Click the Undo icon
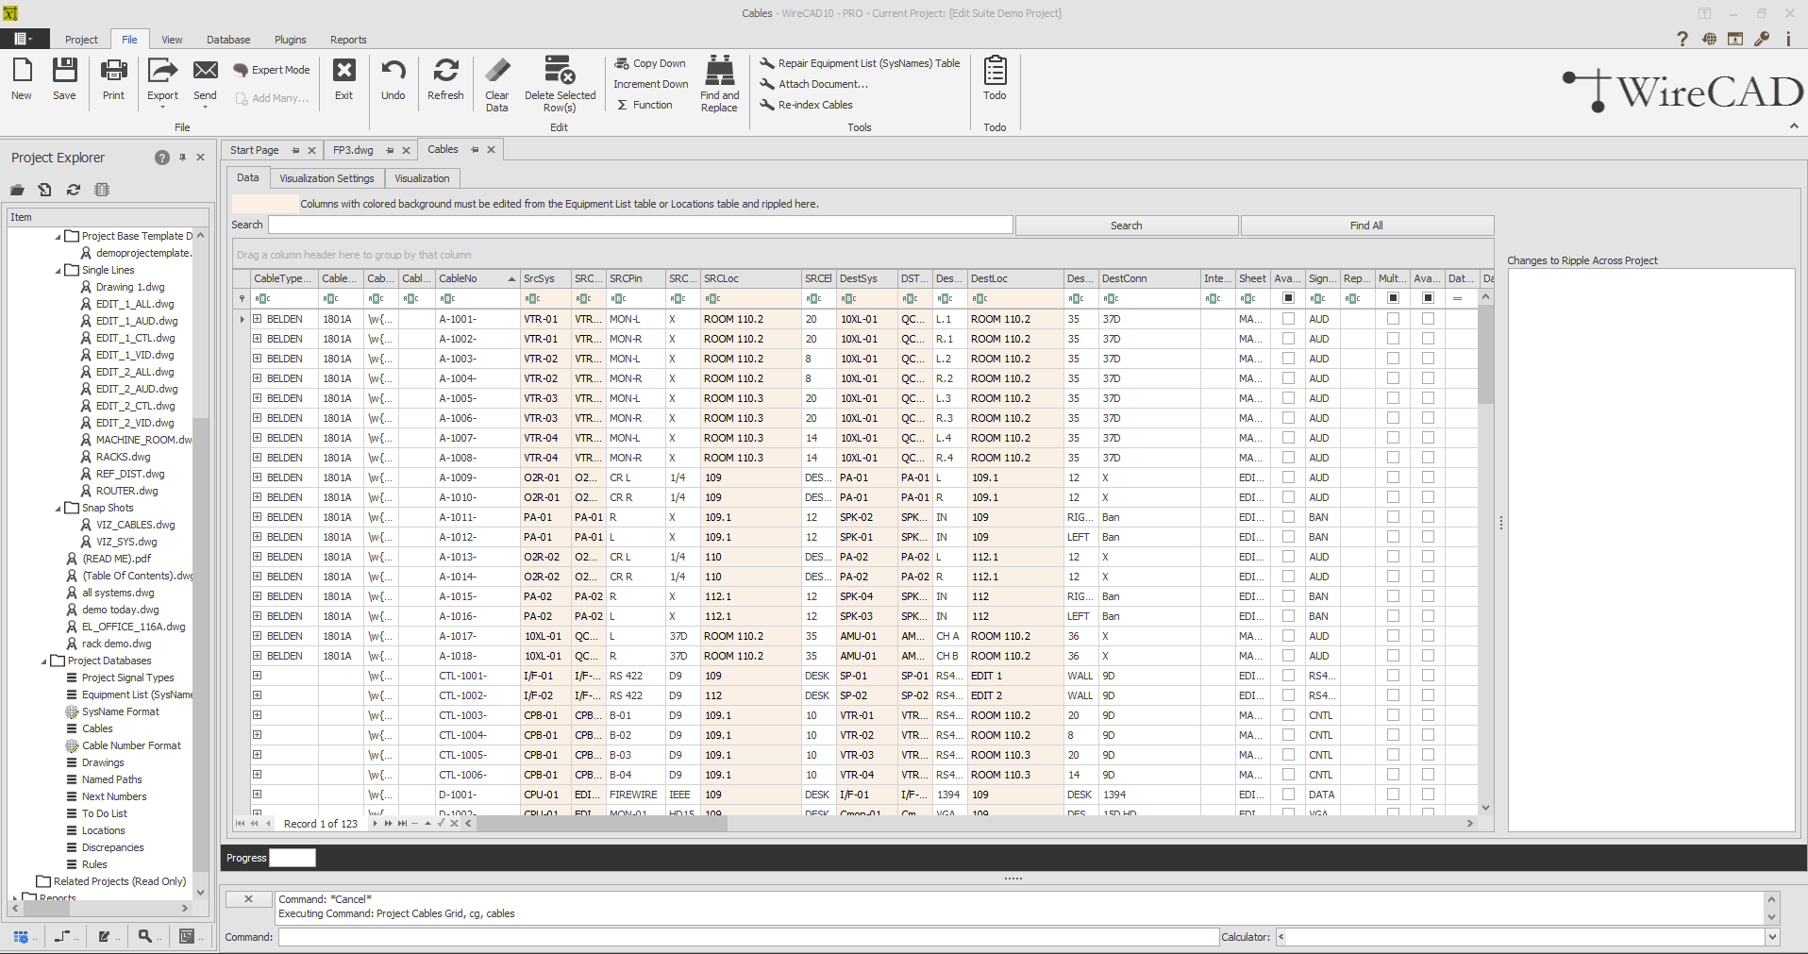1808x954 pixels. click(393, 71)
